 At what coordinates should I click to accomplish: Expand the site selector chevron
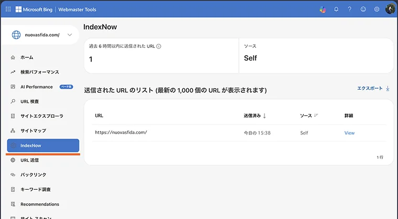[70, 35]
